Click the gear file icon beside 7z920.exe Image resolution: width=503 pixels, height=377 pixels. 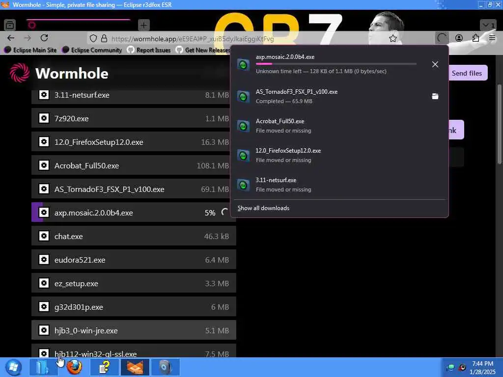click(44, 118)
